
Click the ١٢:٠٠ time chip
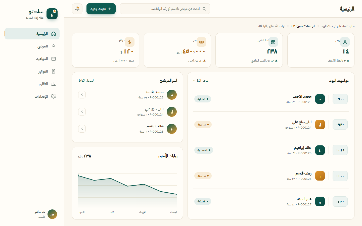point(340,202)
